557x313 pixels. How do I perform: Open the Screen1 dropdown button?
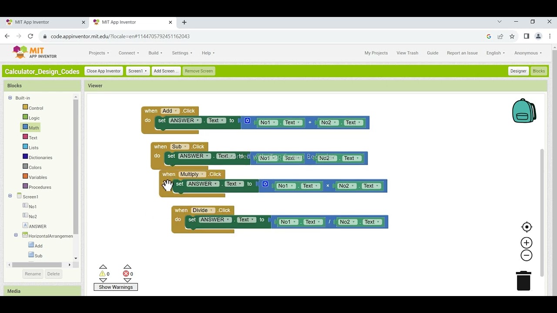tap(138, 71)
